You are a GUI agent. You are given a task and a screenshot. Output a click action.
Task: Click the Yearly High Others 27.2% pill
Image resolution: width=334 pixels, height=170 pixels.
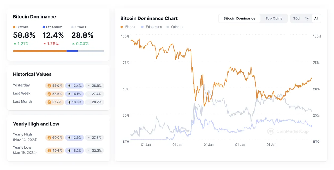pos(94,138)
